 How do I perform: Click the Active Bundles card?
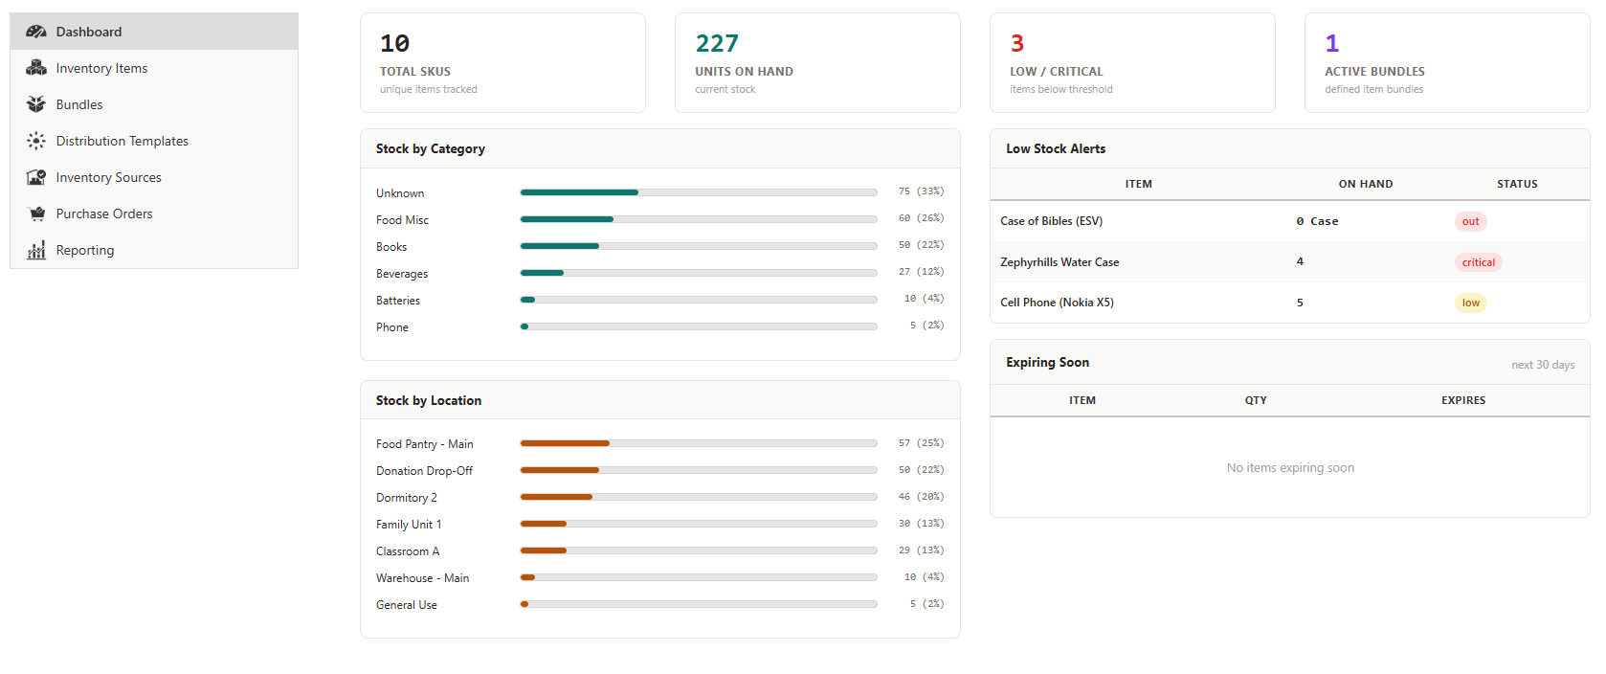tap(1447, 63)
